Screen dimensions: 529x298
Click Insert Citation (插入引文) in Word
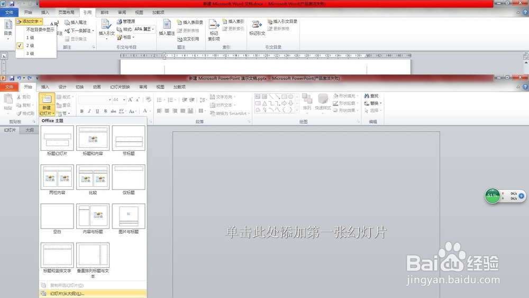(106, 29)
